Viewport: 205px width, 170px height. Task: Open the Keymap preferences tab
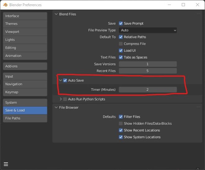pyautogui.click(x=25, y=92)
